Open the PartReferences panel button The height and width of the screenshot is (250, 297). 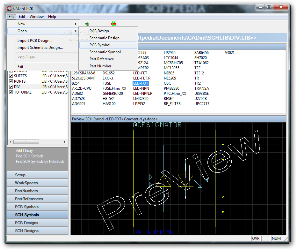click(38, 199)
